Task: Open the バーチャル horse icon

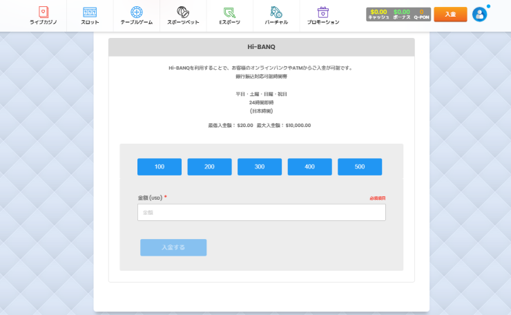Action: click(276, 12)
